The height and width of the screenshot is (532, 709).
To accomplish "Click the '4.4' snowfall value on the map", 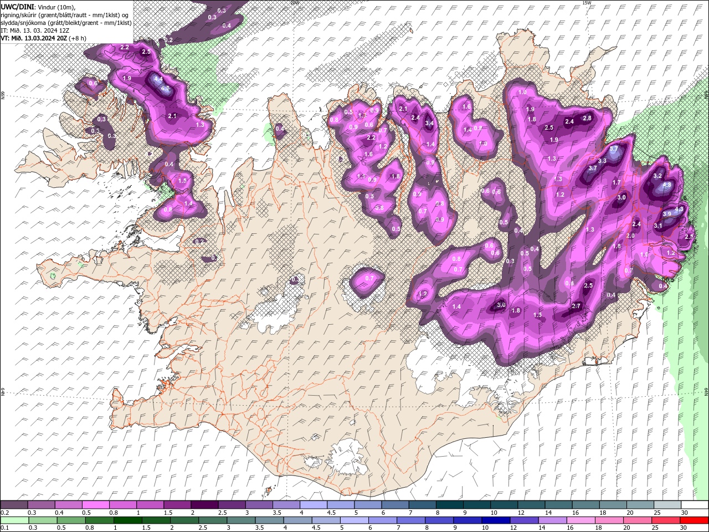I will 158,79.
